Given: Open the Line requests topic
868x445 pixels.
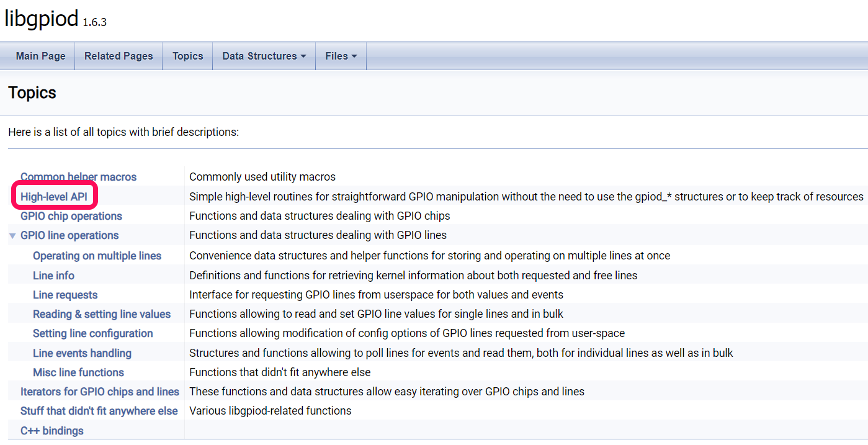Looking at the screenshot, I should click(65, 295).
